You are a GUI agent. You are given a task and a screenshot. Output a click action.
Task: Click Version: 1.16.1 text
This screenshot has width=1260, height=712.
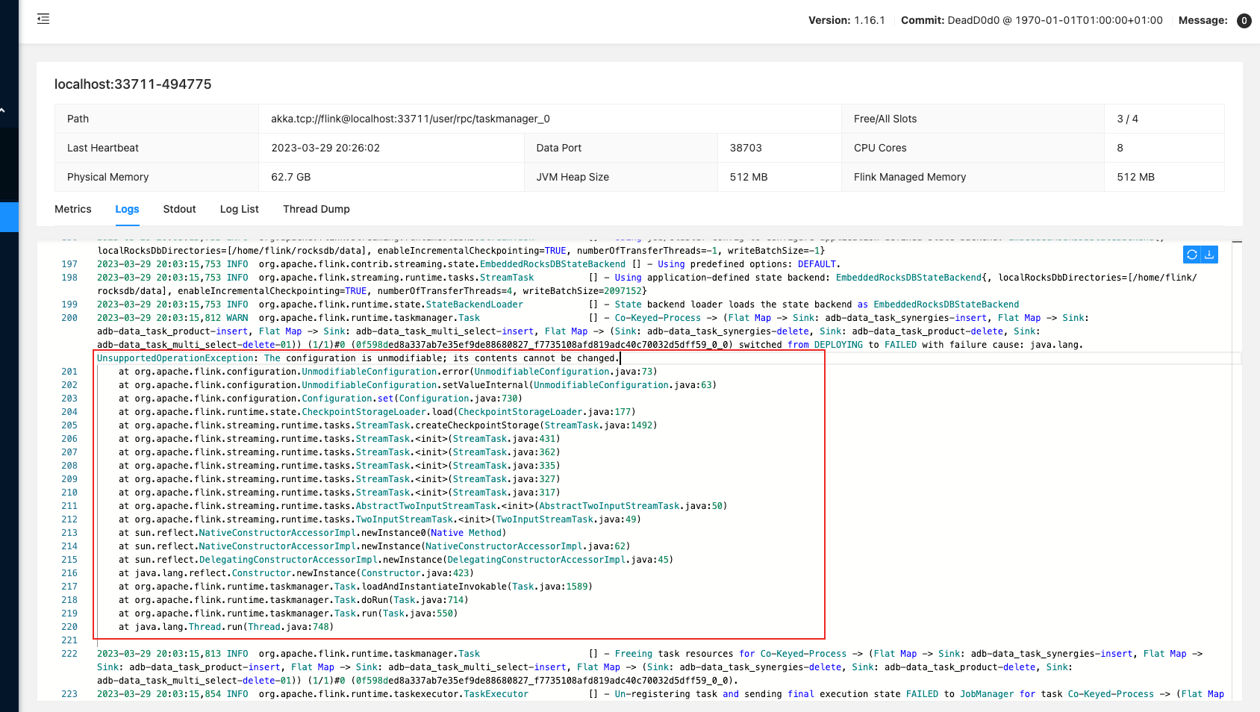[846, 20]
